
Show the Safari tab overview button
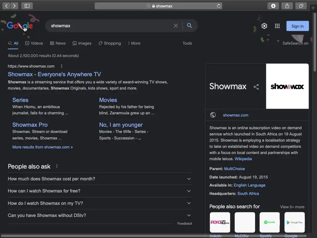pyautogui.click(x=301, y=6)
